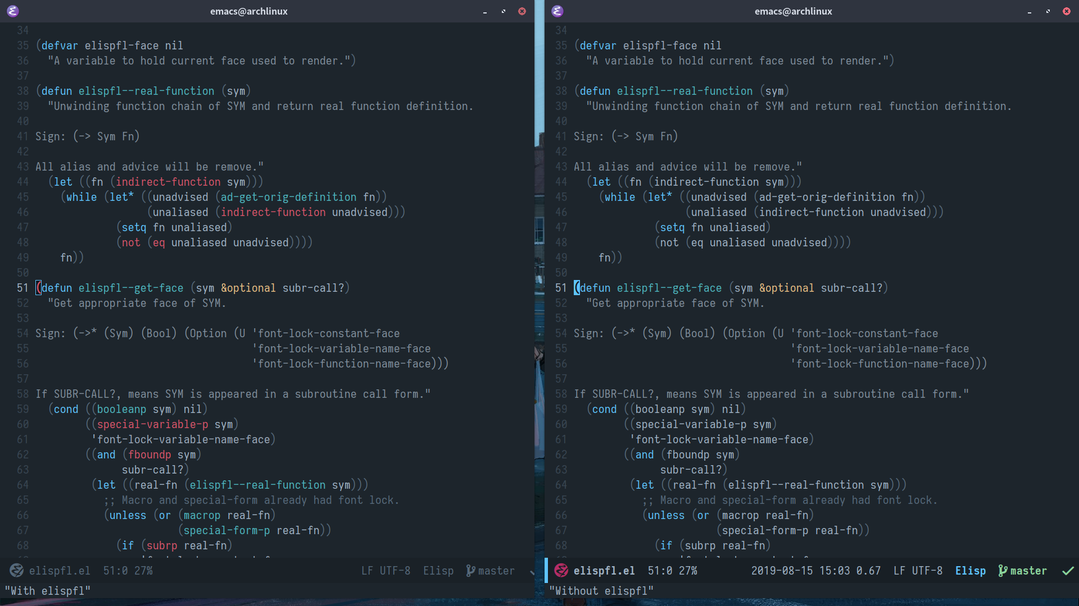Click the Emacs icon in right modeline
The image size is (1079, 606).
[x=561, y=571]
